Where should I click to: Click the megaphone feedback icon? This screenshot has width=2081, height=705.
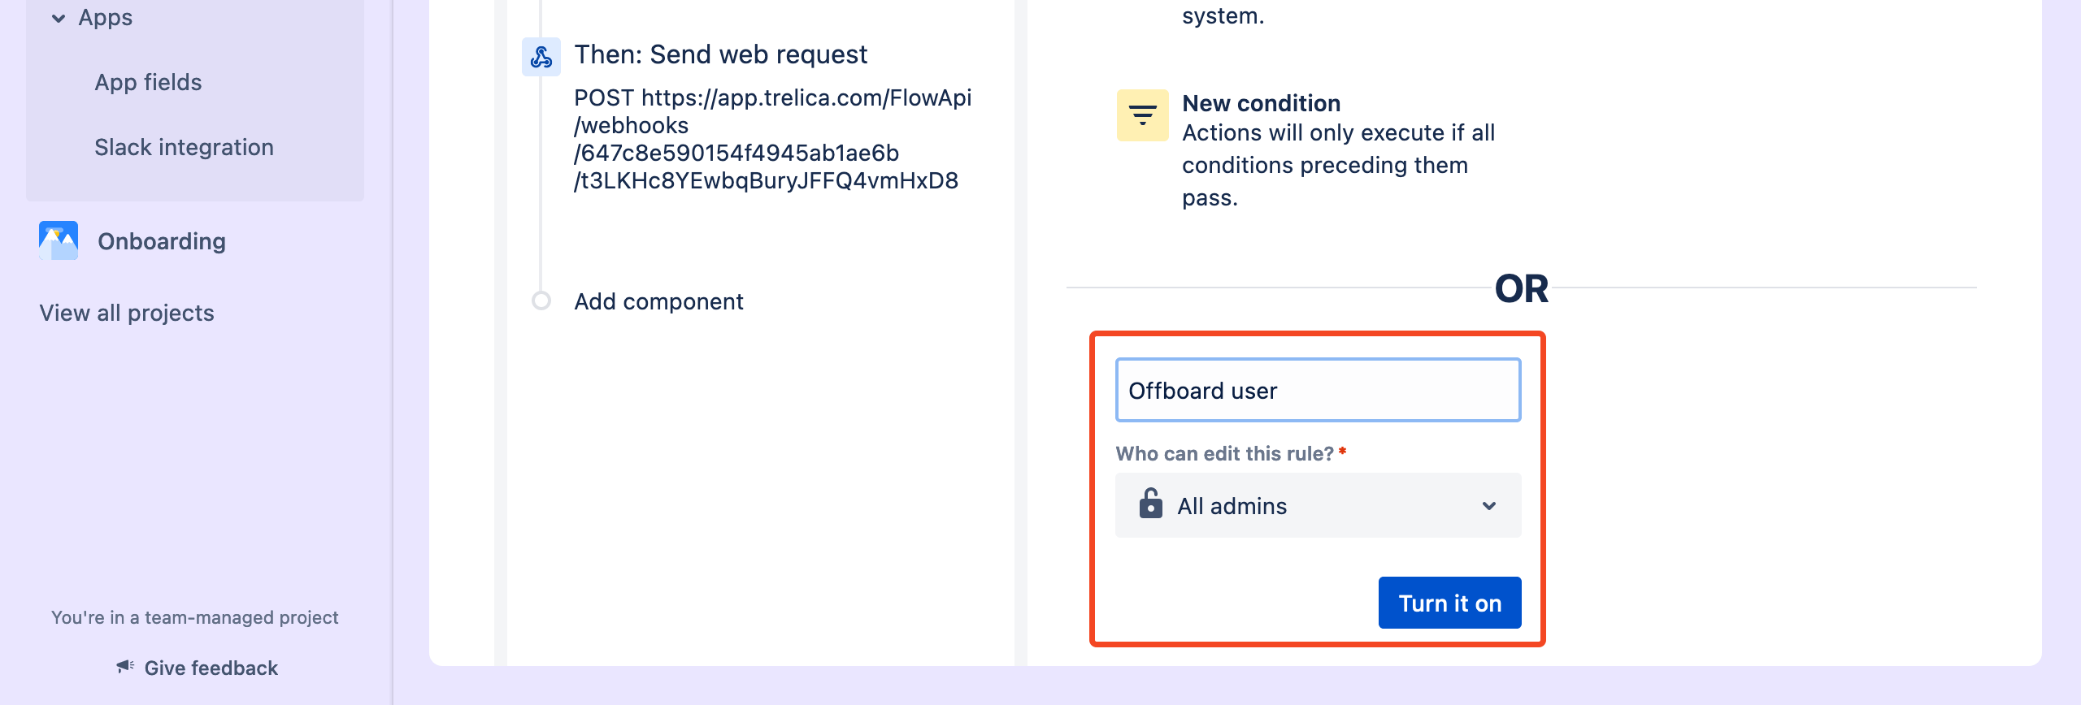pos(125,667)
